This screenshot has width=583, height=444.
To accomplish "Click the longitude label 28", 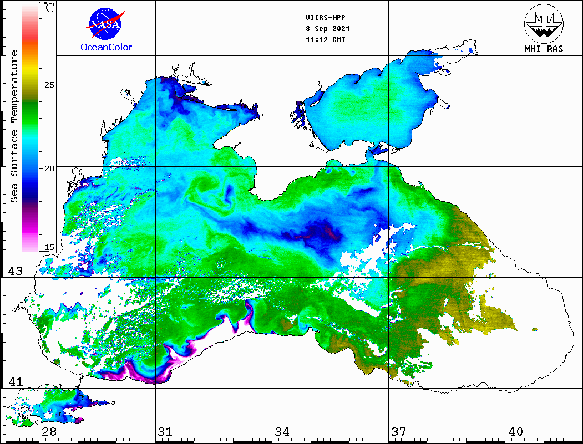I will point(49,431).
